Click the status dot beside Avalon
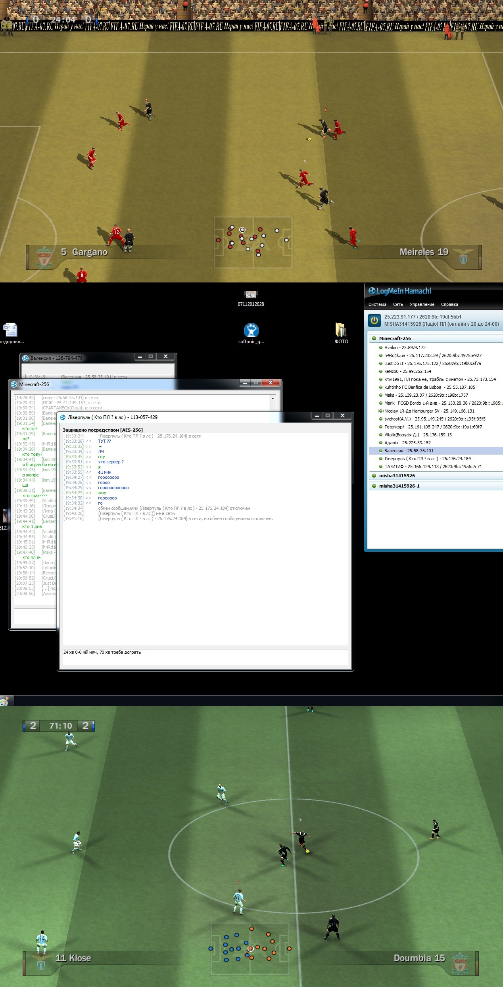Screen dimensions: 503x987 click(381, 348)
